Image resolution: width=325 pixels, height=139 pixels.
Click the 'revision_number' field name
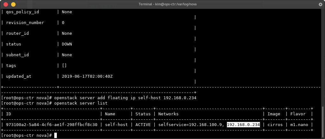point(25,23)
